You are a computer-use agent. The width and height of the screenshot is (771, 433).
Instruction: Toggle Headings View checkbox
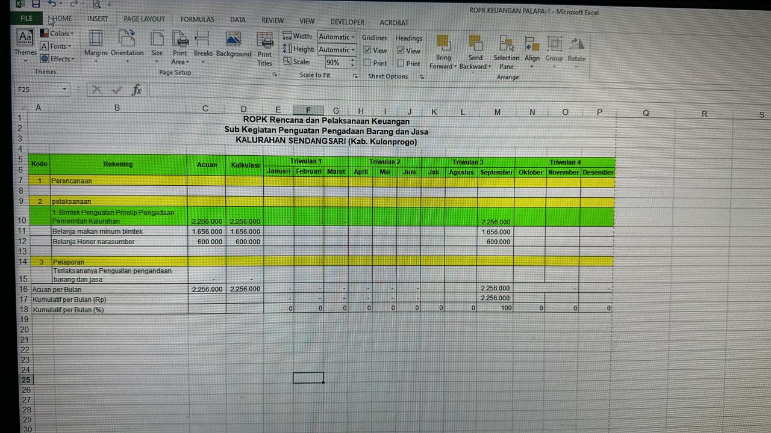[401, 51]
